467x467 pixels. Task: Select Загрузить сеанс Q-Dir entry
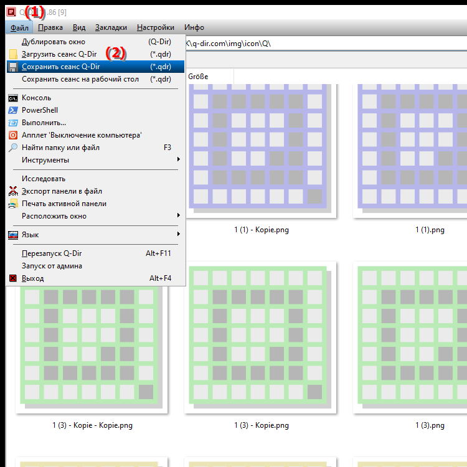(x=96, y=54)
